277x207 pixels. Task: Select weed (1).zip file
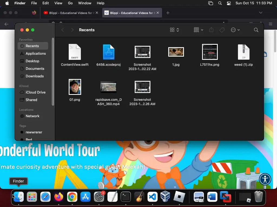click(x=243, y=55)
